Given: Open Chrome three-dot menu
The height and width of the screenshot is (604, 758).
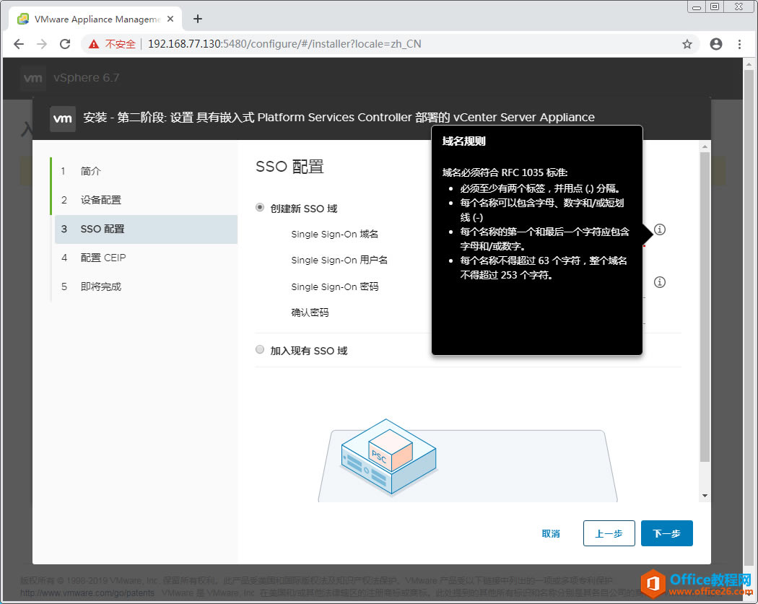Looking at the screenshot, I should (739, 44).
